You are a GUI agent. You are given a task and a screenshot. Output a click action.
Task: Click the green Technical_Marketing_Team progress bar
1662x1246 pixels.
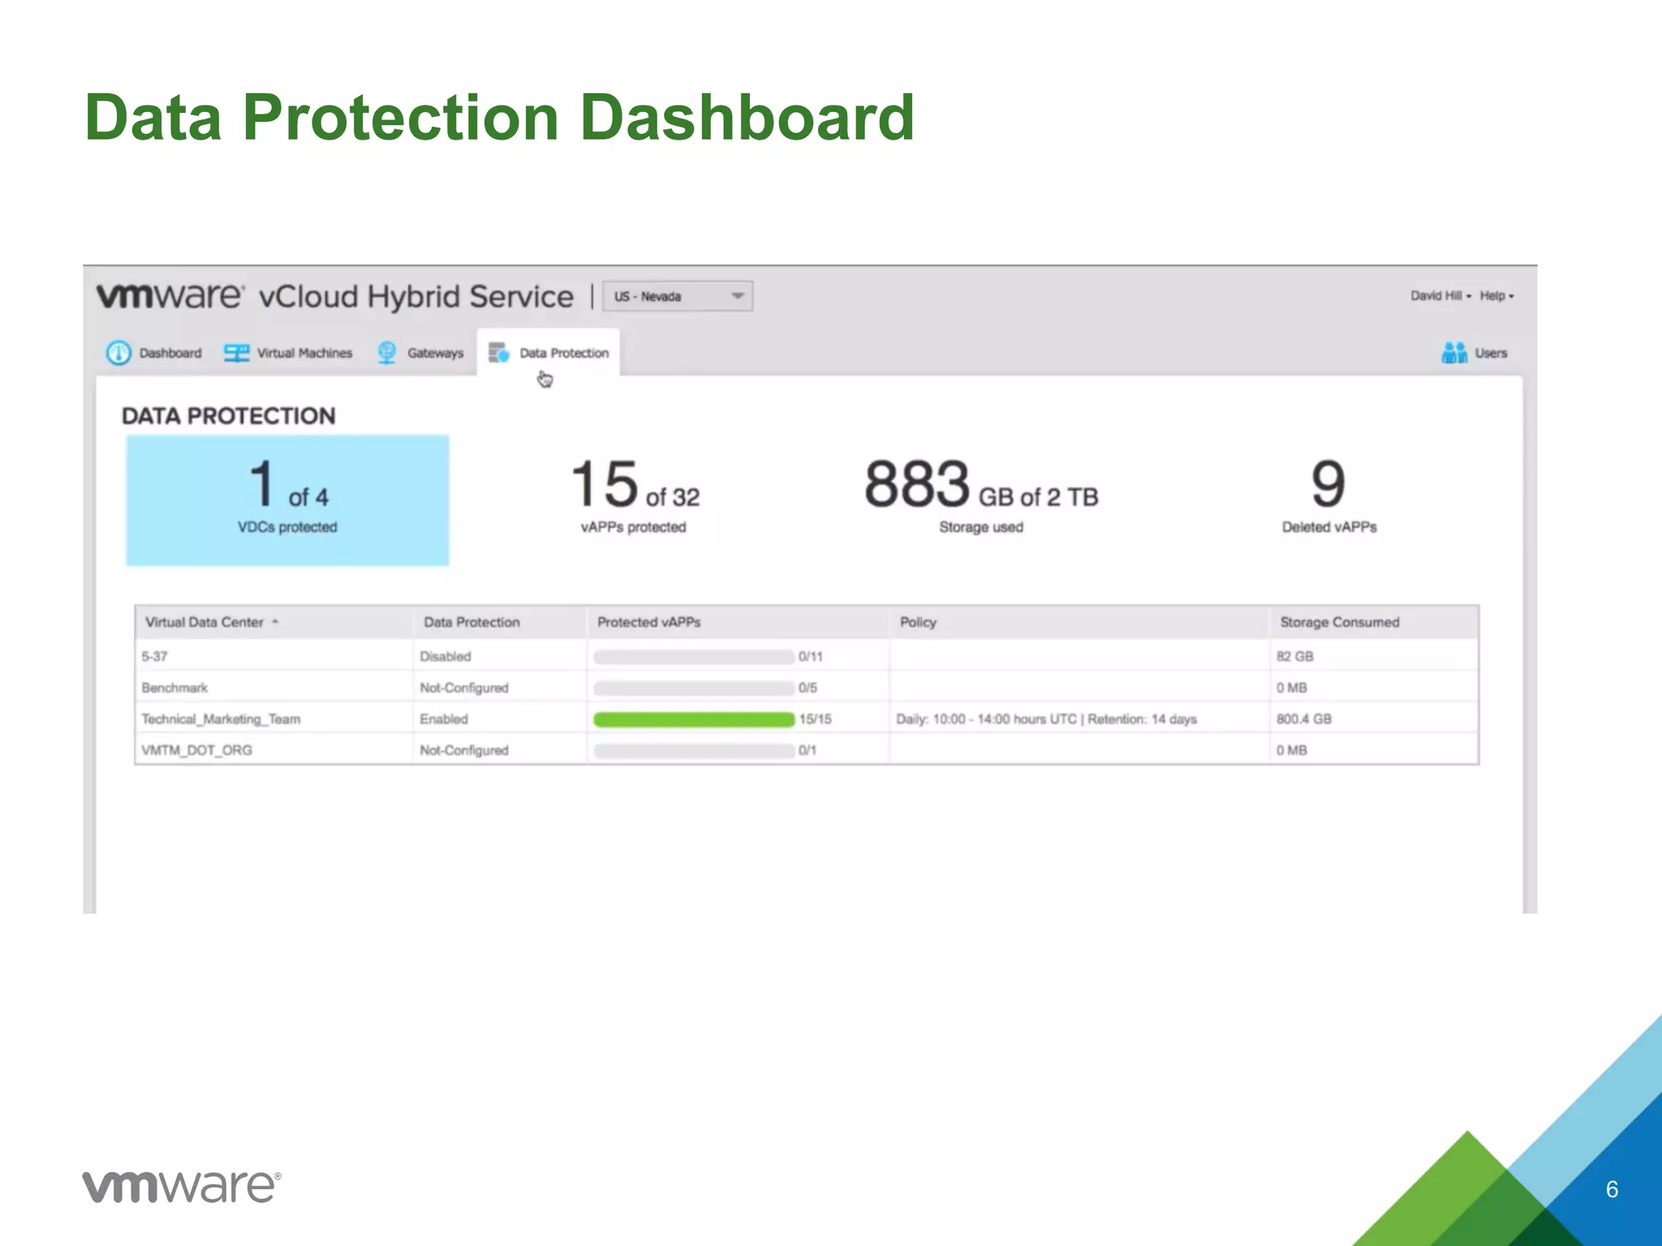click(694, 719)
